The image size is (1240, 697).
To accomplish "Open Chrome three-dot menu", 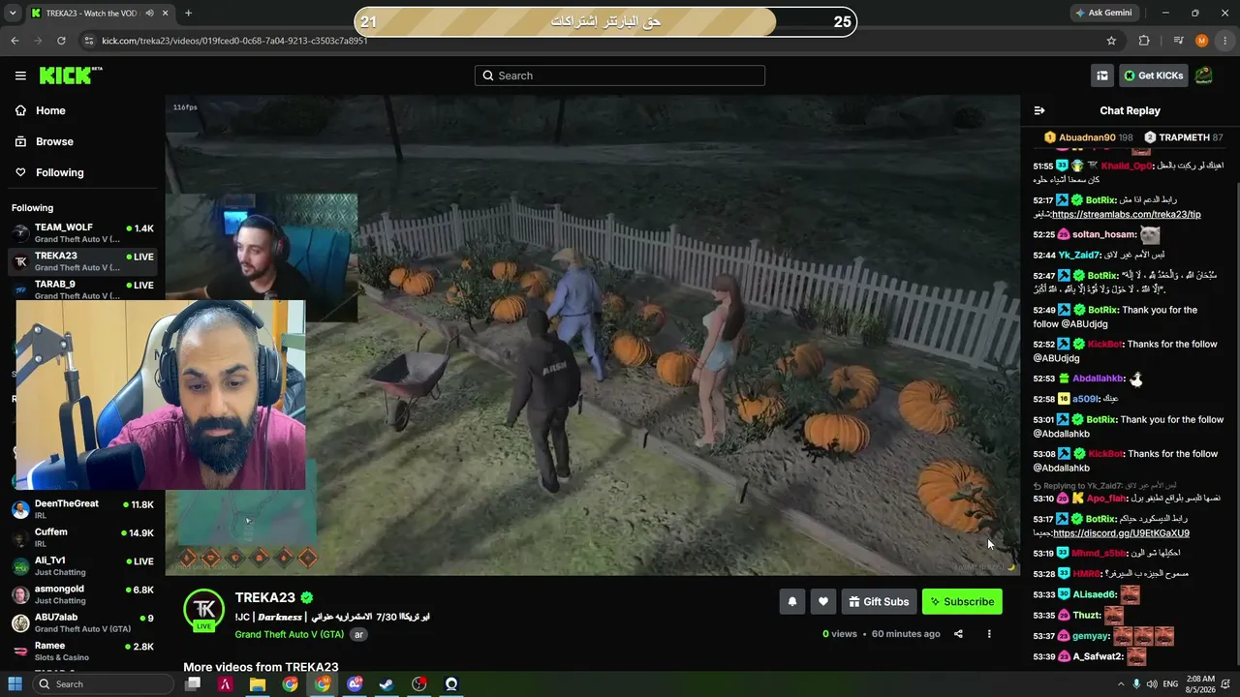I will pyautogui.click(x=1225, y=41).
